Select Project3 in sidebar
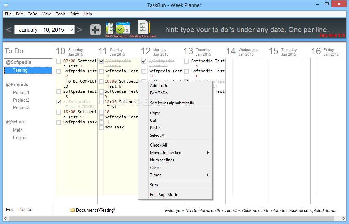 coord(21,107)
